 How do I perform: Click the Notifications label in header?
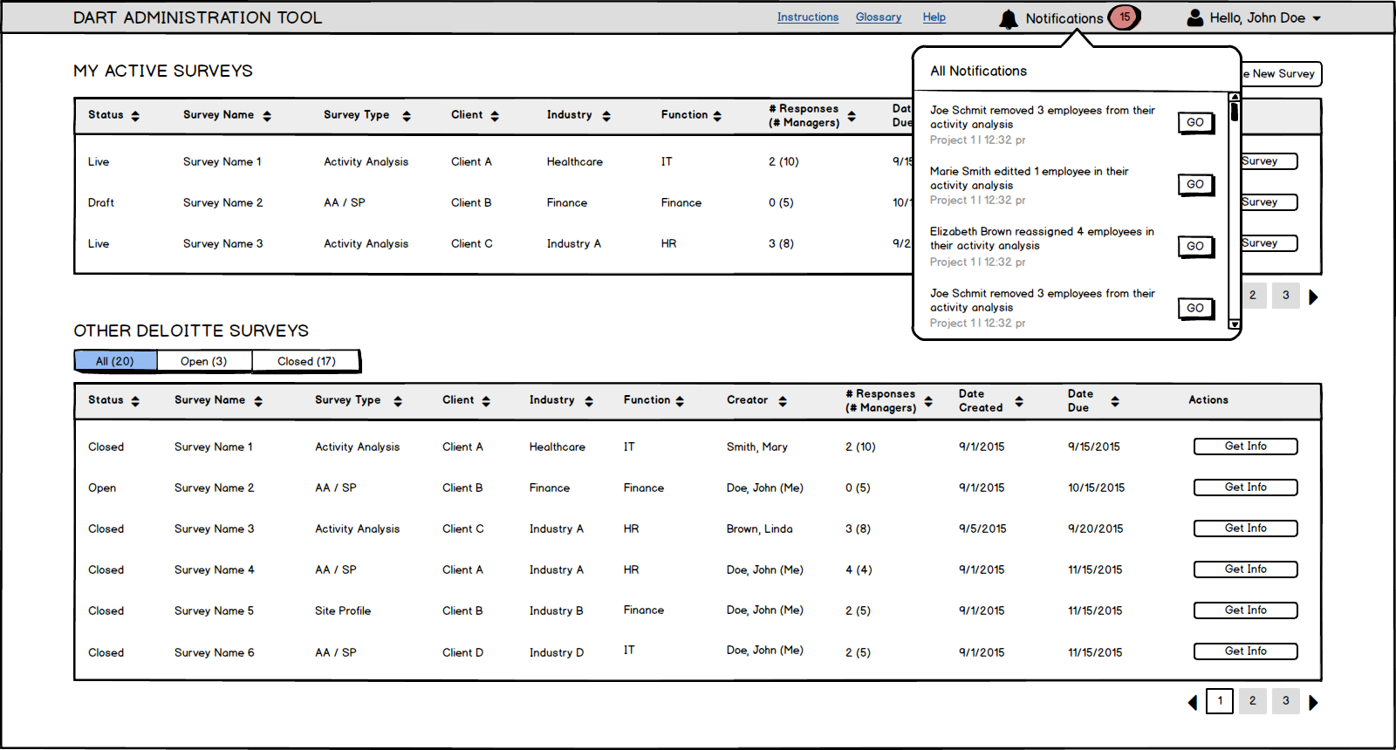(x=1064, y=18)
